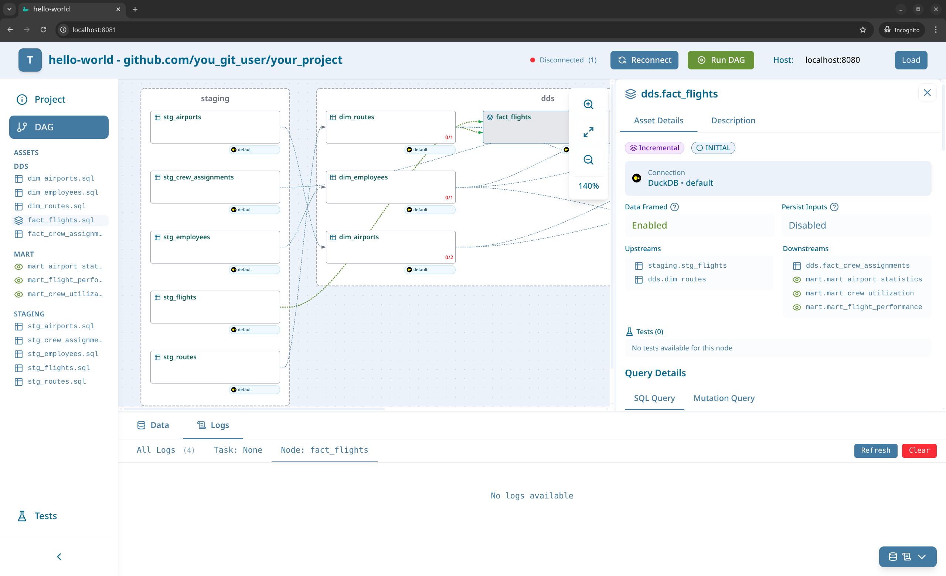
Task: Select the stg_flights node in graph
Action: click(215, 307)
